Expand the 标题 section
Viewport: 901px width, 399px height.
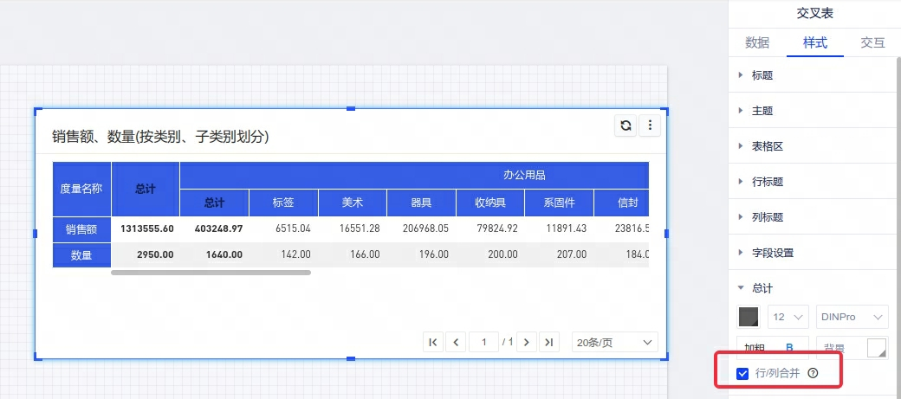tap(762, 75)
